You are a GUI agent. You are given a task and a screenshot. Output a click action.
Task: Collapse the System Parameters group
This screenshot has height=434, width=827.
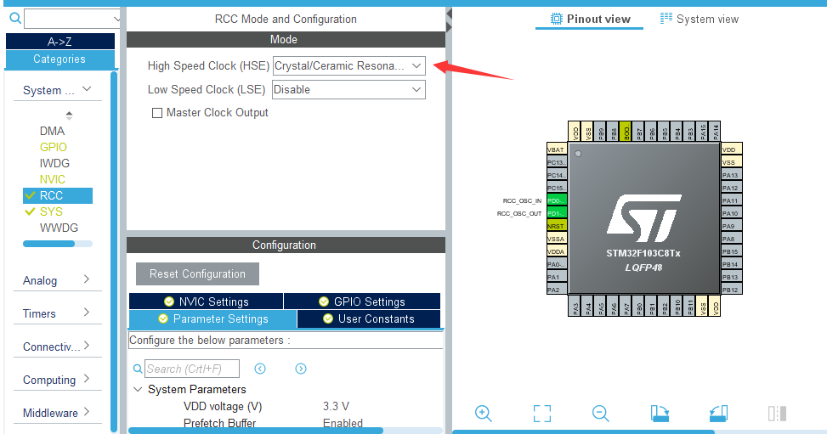point(138,389)
